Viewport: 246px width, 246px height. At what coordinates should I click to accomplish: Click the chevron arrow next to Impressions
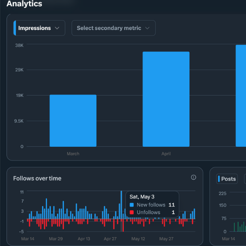(57, 28)
